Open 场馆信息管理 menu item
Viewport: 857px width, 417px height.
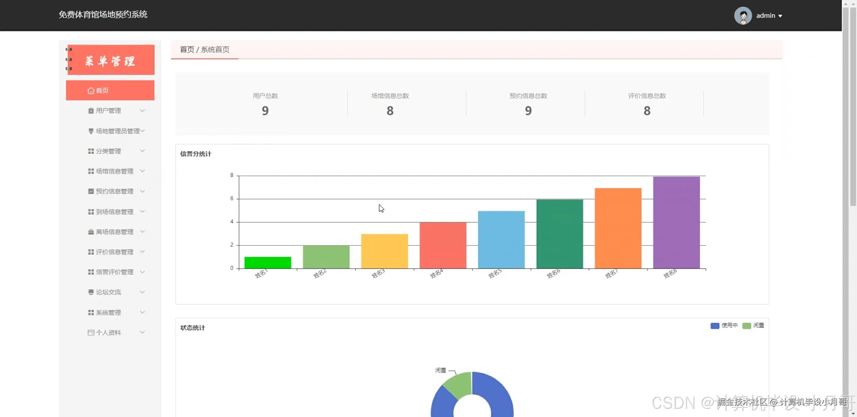click(x=114, y=171)
